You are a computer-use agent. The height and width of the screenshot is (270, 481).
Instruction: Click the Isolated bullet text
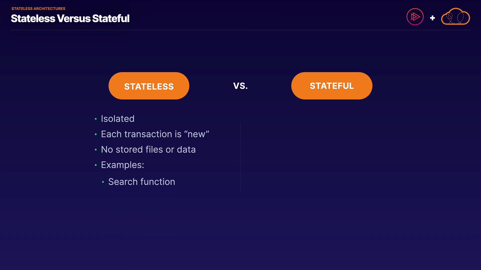pyautogui.click(x=117, y=119)
